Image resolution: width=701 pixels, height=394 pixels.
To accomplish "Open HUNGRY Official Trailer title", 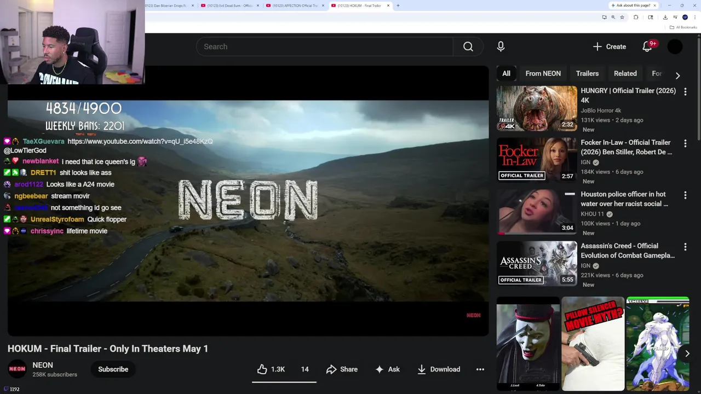I will 628,95.
